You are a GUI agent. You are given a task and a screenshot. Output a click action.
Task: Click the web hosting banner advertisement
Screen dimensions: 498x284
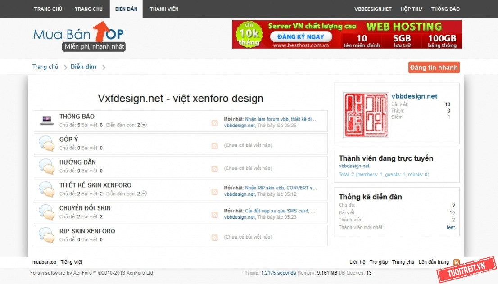coord(347,35)
